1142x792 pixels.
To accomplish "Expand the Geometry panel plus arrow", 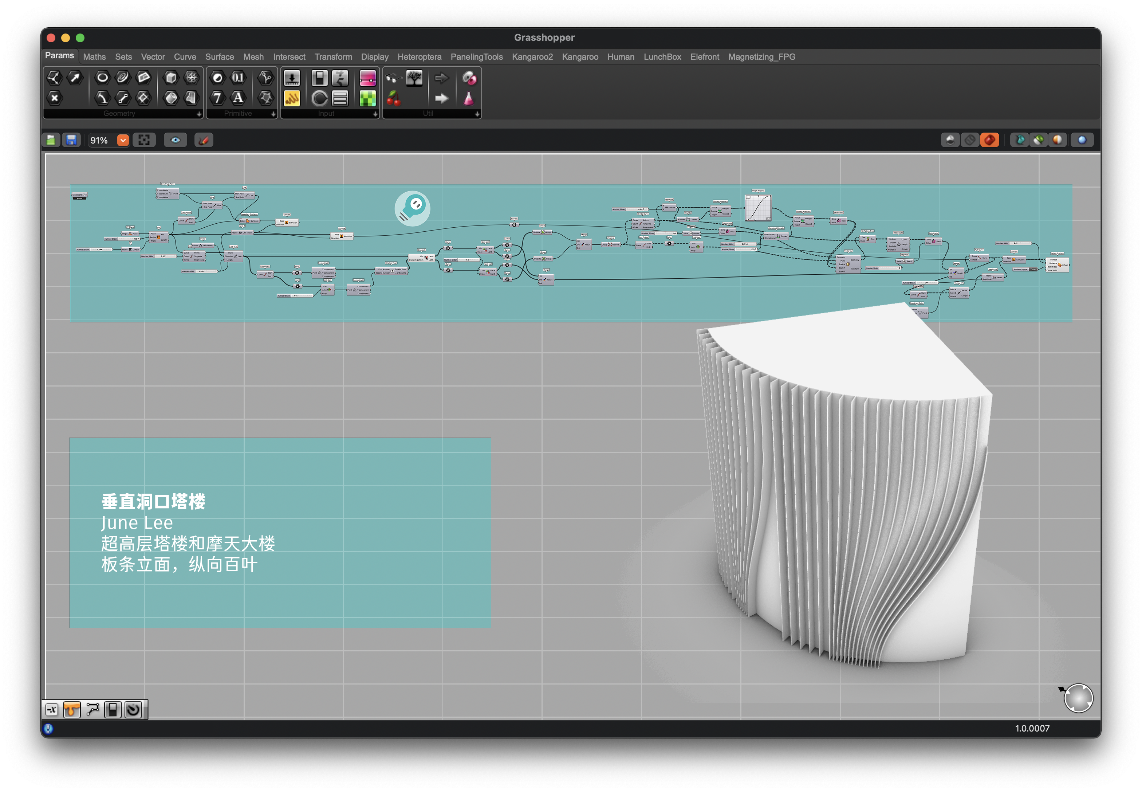I will (199, 114).
